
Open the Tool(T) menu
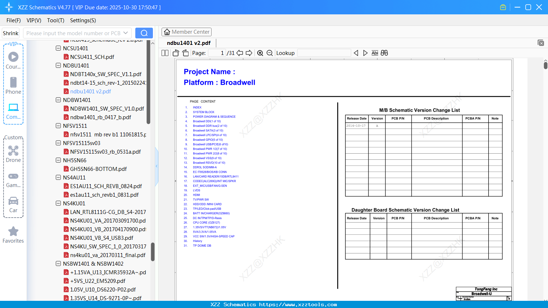(x=56, y=20)
